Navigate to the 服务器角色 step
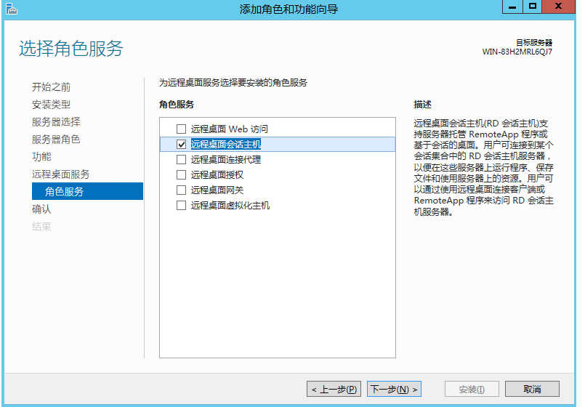Screen dimensions: 585x407 (56, 140)
